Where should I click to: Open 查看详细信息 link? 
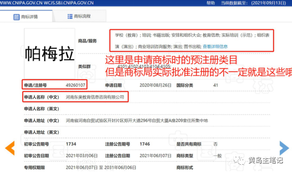(215, 47)
